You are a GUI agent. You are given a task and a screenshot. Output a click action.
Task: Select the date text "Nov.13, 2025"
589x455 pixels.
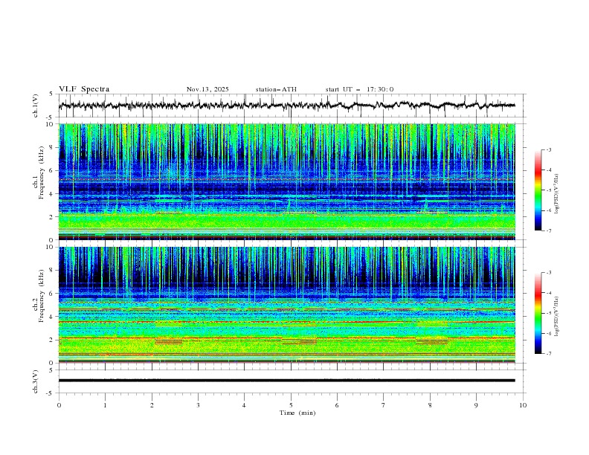coord(207,89)
